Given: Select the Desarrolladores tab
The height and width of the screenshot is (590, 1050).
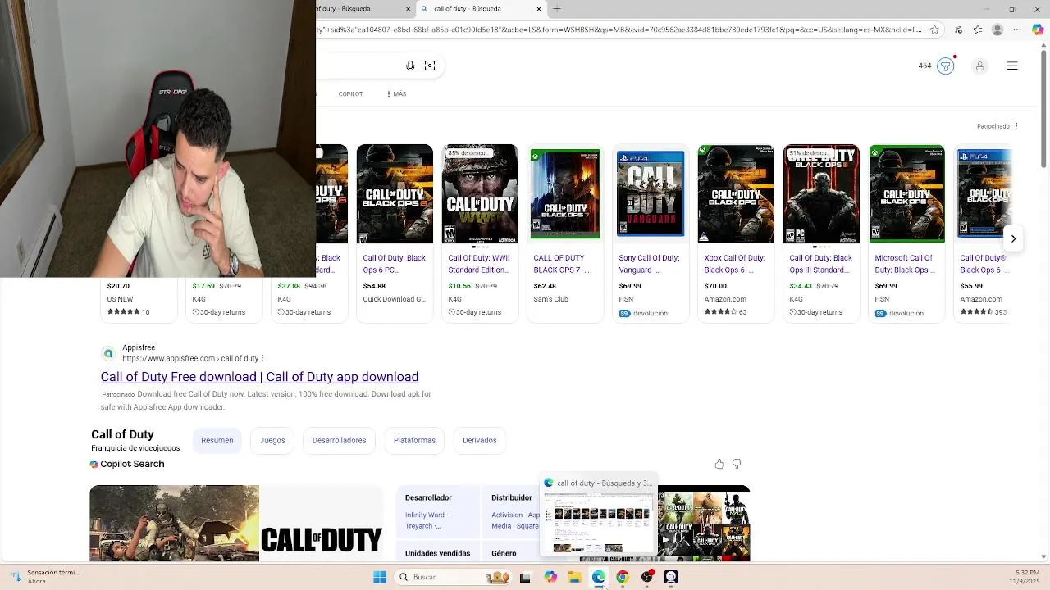Looking at the screenshot, I should tap(339, 440).
